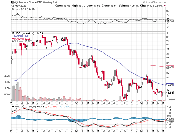Viewport: 175px width, 133px height.
Task: Click the Nasdaq GM exchange label
Action: coord(50,2)
